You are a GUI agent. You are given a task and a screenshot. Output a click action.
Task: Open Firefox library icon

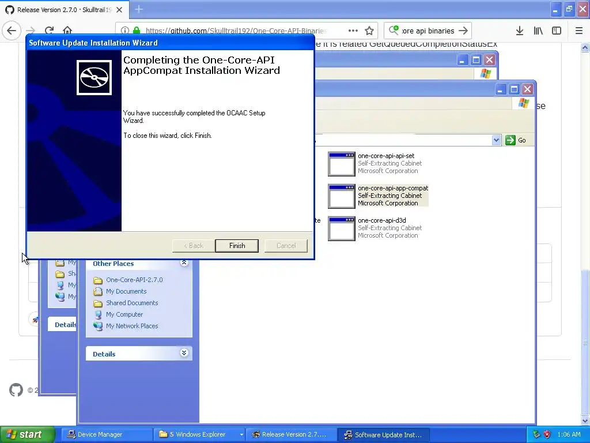pos(538,31)
